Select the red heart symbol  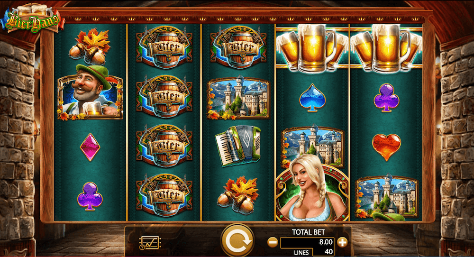pos(386,147)
